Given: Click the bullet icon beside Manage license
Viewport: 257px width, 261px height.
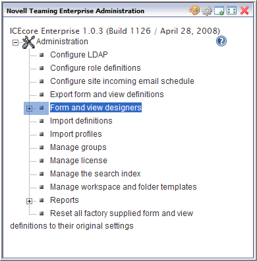Looking at the screenshot, I should [x=42, y=161].
